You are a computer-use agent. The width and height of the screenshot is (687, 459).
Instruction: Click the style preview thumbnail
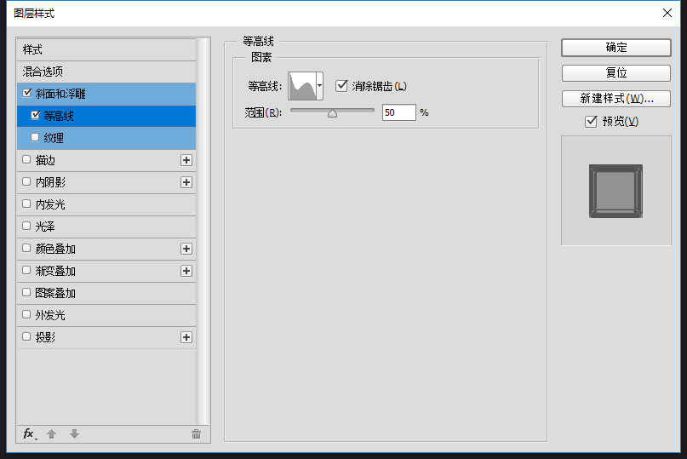[x=616, y=191]
